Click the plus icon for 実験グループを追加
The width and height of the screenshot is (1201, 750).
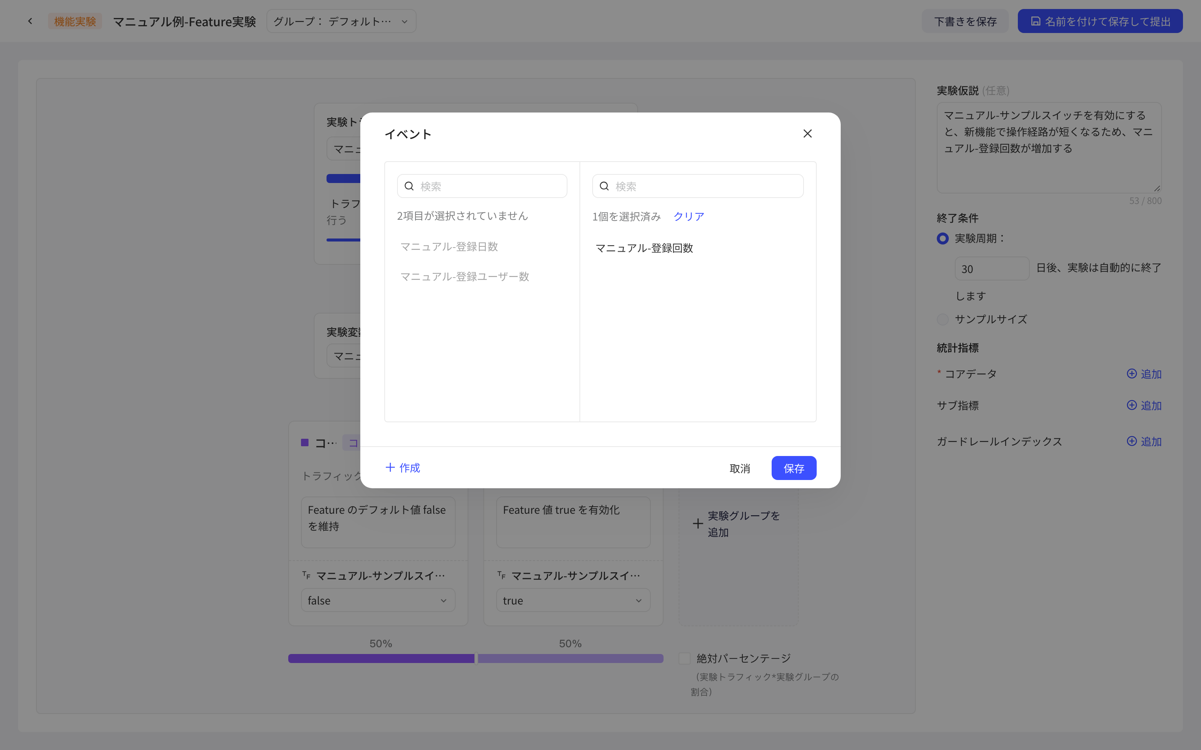(x=698, y=523)
